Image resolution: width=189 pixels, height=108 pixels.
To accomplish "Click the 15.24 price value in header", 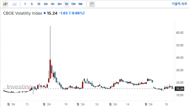I will tap(52, 13).
